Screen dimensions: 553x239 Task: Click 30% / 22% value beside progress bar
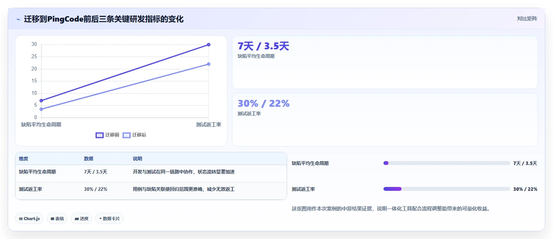tap(525, 189)
